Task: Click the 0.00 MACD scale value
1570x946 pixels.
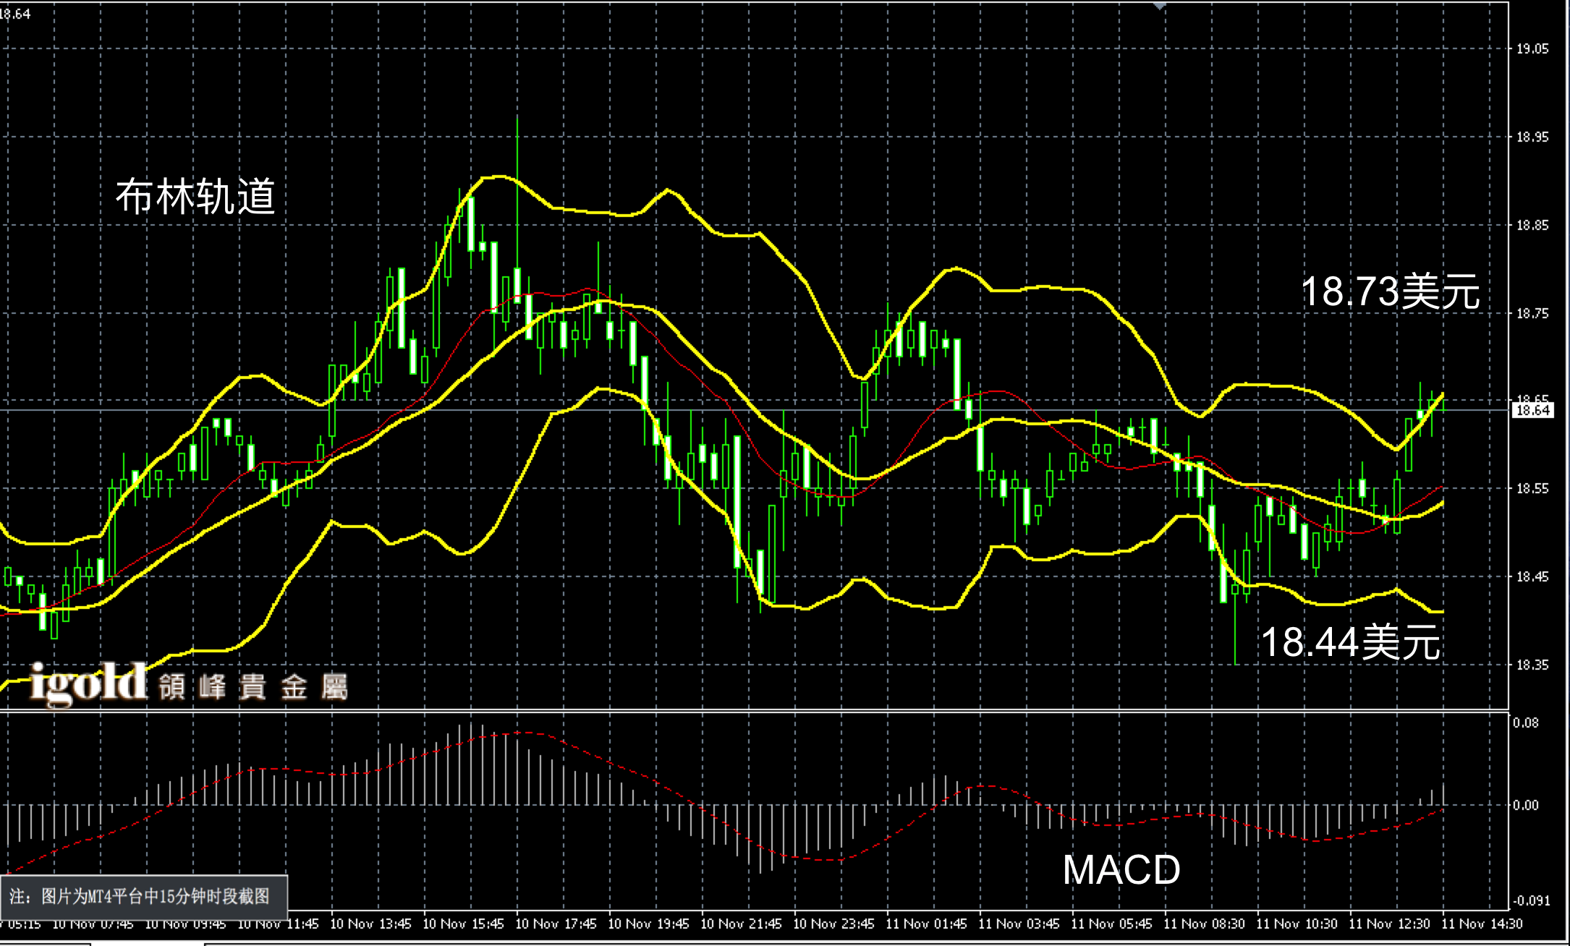Action: 1526,806
